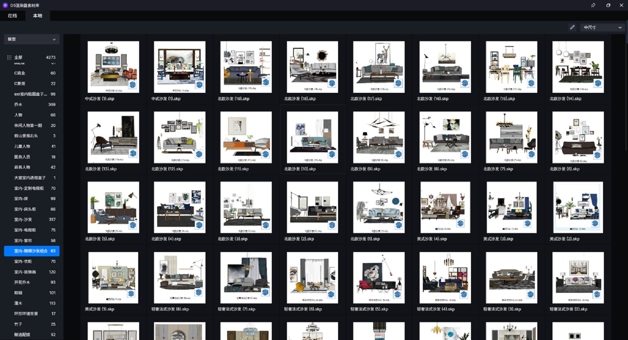Select the 大堂室内透视盒子 category
Viewport: 628px width, 340px height.
pyautogui.click(x=32, y=178)
